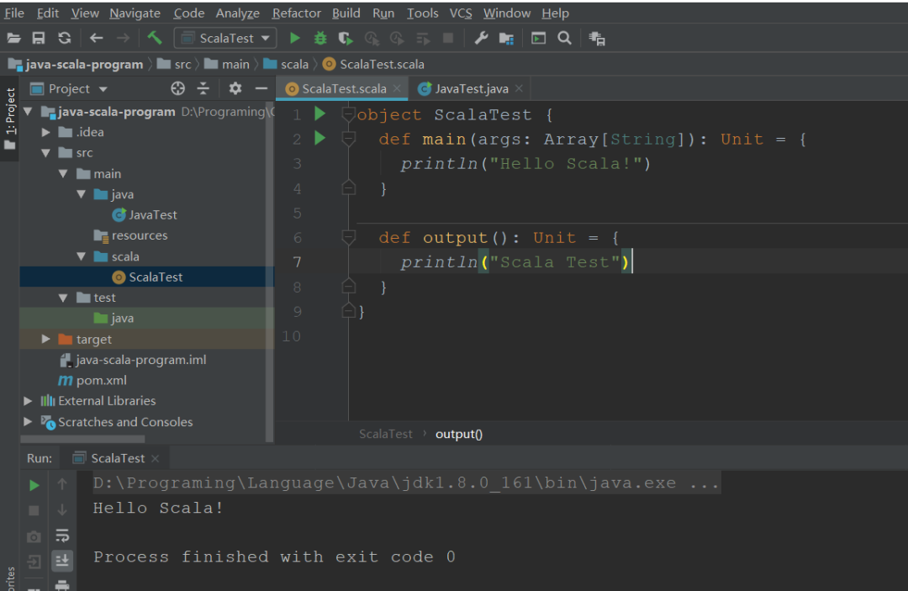
Task: Expand the .idea folder
Action: tap(45, 132)
